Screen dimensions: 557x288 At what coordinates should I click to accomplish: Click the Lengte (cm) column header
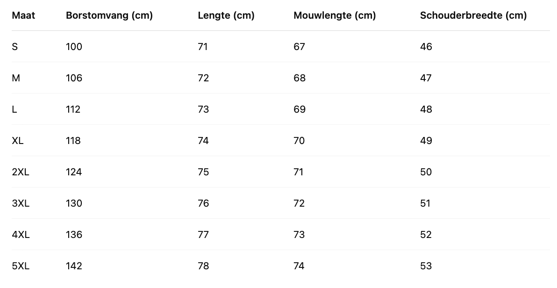pyautogui.click(x=226, y=15)
